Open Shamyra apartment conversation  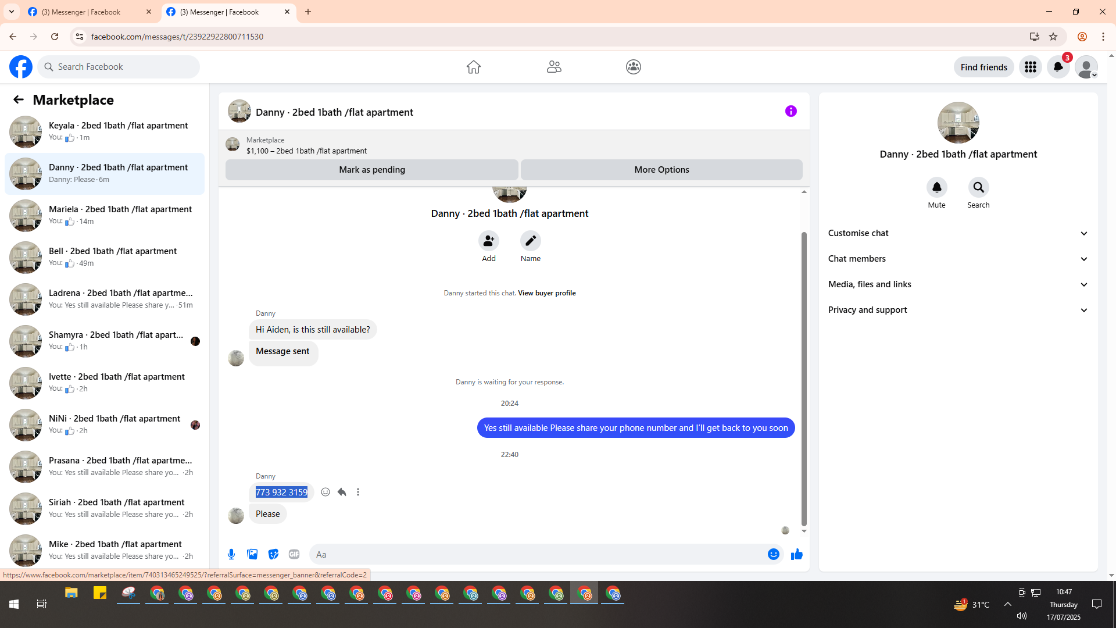pyautogui.click(x=105, y=341)
